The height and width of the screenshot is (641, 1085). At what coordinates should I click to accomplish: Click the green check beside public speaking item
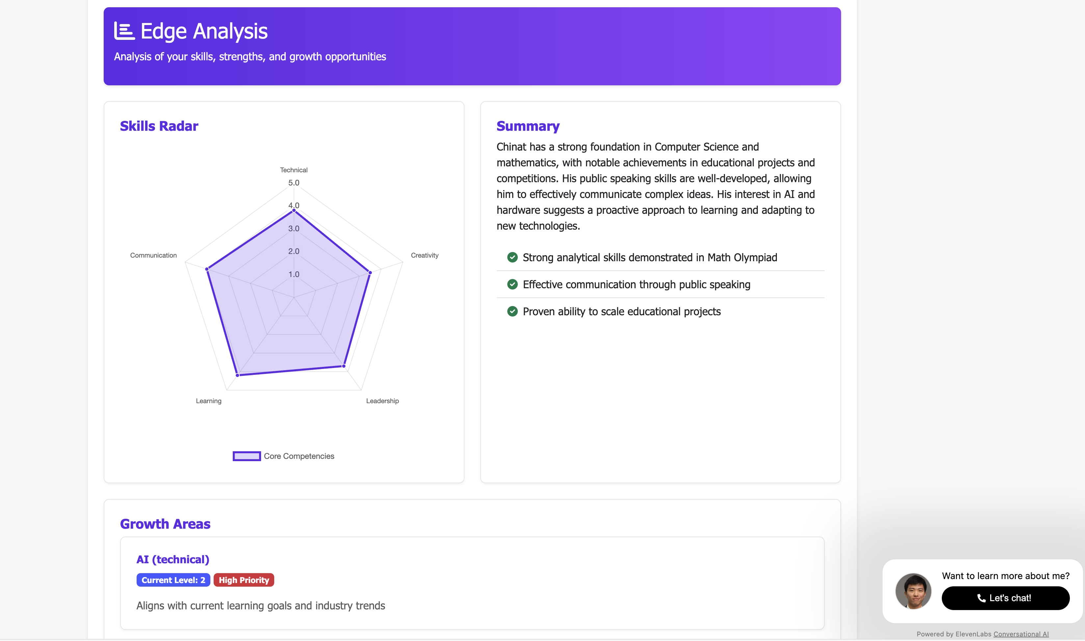512,284
